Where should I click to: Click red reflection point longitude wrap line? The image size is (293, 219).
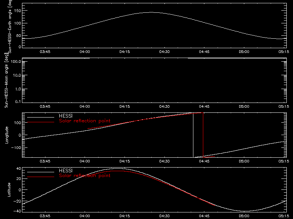point(203,135)
